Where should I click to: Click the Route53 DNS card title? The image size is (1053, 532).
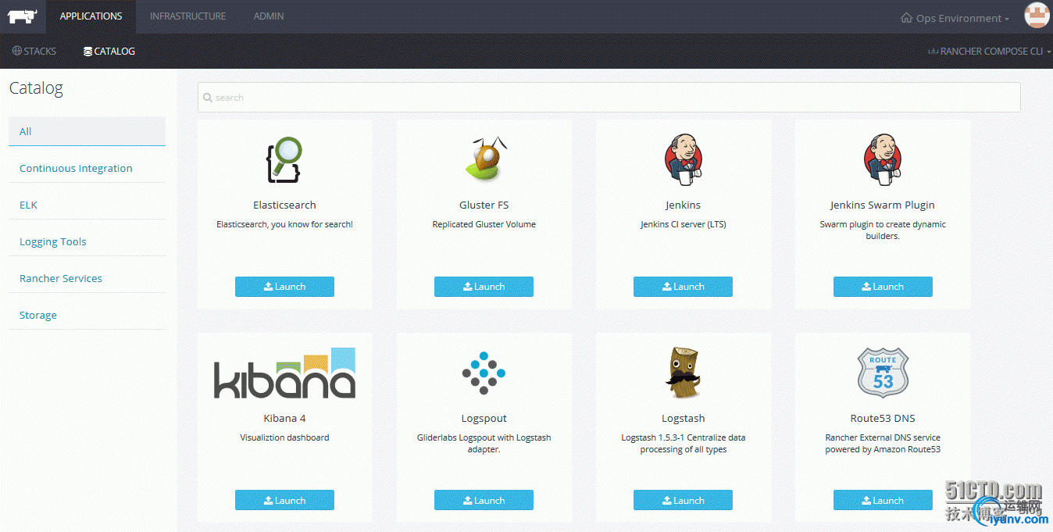coord(882,419)
